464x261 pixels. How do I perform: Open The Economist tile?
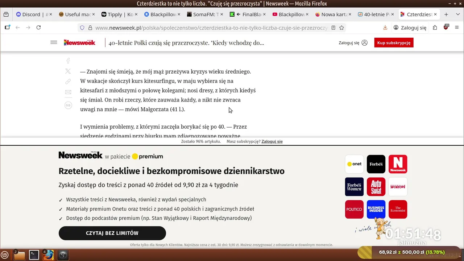(398, 209)
